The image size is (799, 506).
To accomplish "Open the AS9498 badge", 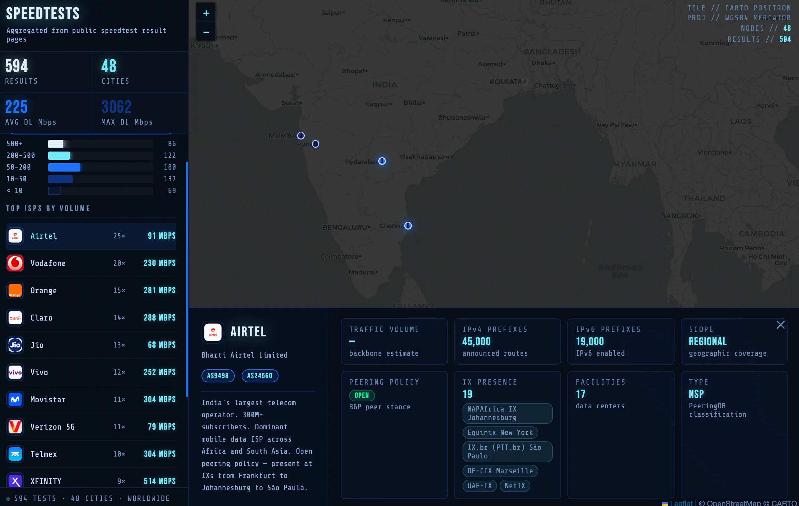I will click(x=218, y=376).
